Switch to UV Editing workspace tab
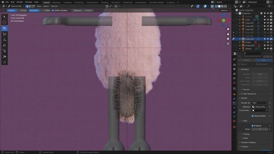This screenshot has height=154, width=274. (x=79, y=3)
